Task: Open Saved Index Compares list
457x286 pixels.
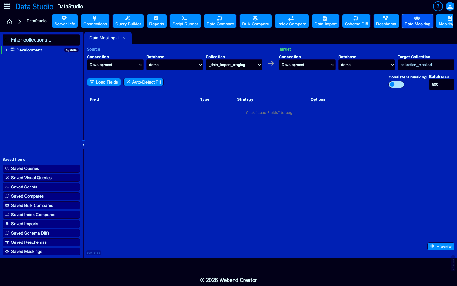Action: [x=41, y=214]
